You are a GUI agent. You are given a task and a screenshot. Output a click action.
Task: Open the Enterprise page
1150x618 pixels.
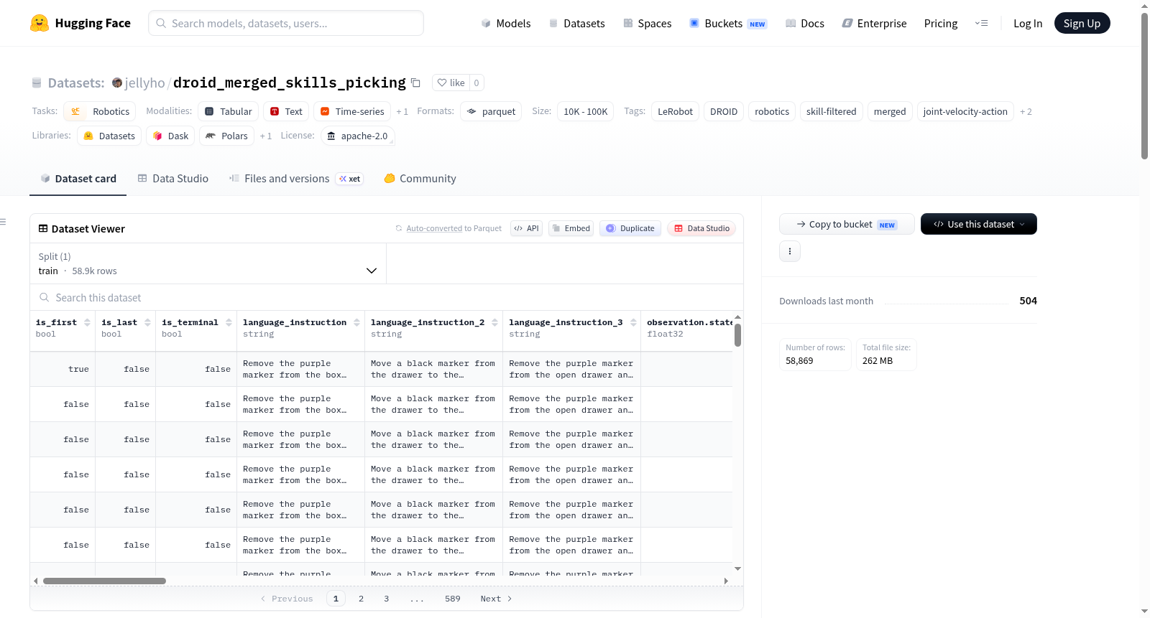tap(874, 23)
